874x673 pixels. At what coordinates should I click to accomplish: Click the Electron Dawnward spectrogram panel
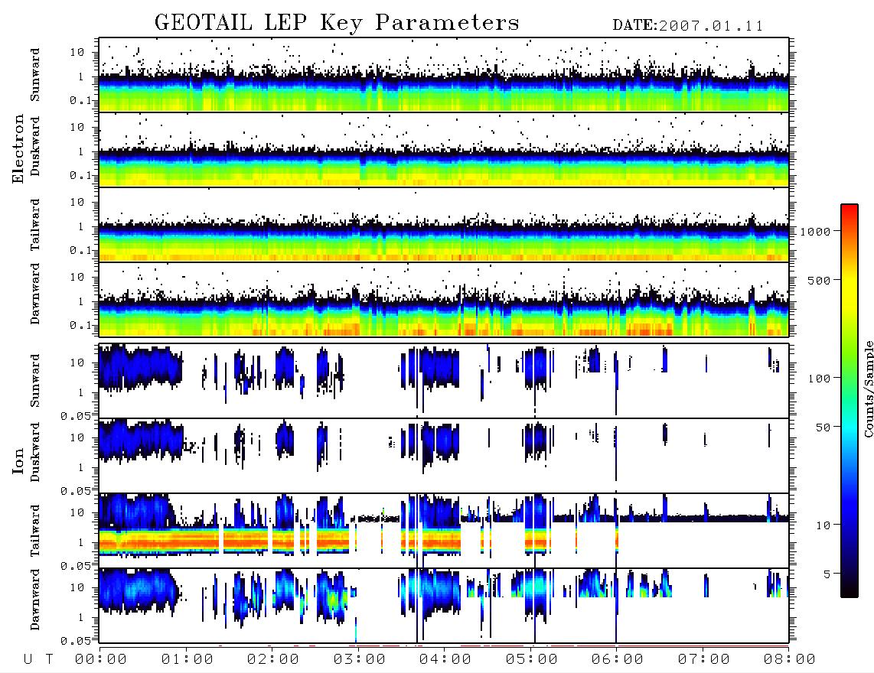point(444,300)
